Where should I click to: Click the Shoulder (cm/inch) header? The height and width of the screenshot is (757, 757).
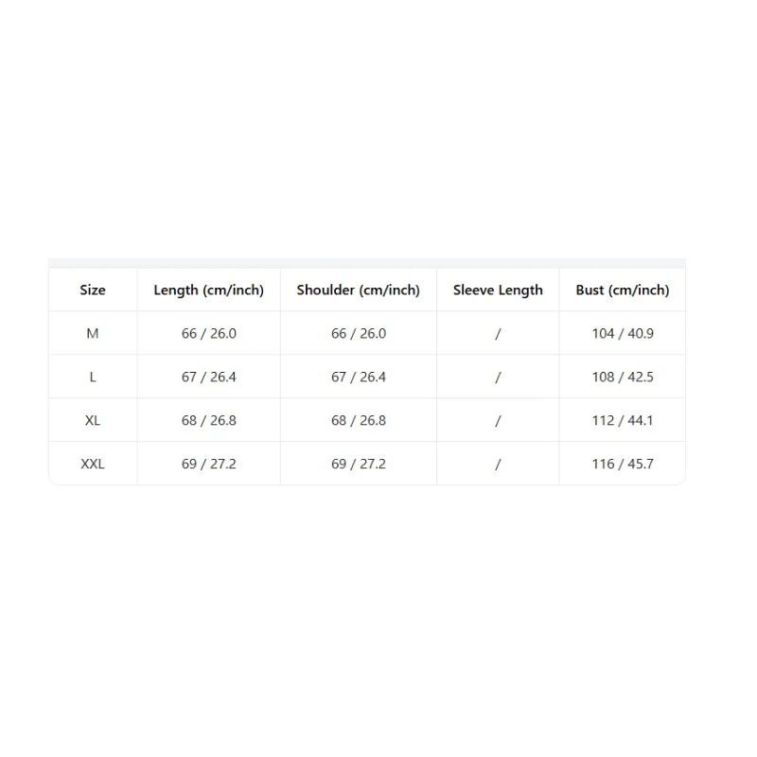click(359, 290)
